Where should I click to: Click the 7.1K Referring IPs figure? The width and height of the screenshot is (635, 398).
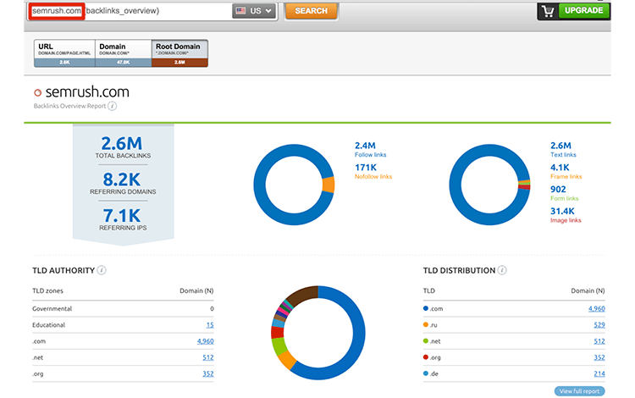pos(121,215)
